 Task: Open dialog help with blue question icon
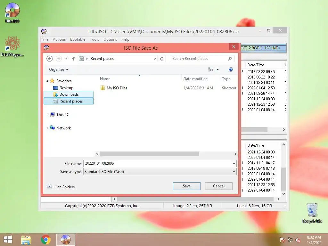[231, 70]
